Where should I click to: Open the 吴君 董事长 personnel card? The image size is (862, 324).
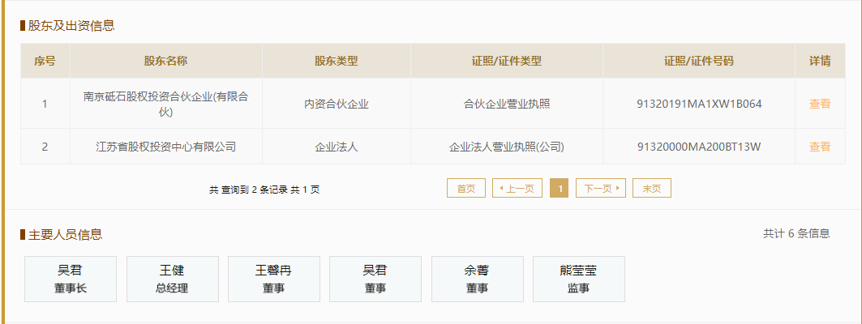tap(71, 279)
